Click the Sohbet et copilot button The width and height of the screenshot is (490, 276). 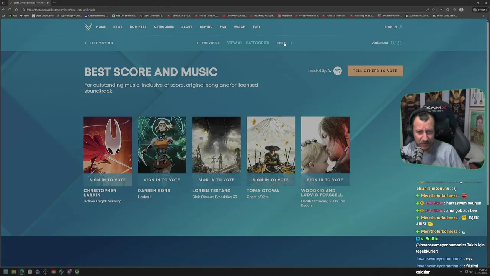pos(480,10)
